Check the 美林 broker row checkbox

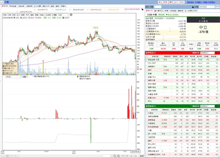(x=147, y=70)
